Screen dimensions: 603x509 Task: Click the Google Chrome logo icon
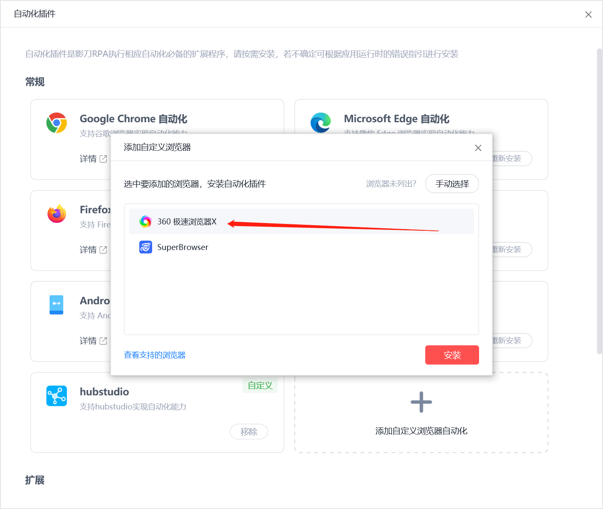click(57, 123)
